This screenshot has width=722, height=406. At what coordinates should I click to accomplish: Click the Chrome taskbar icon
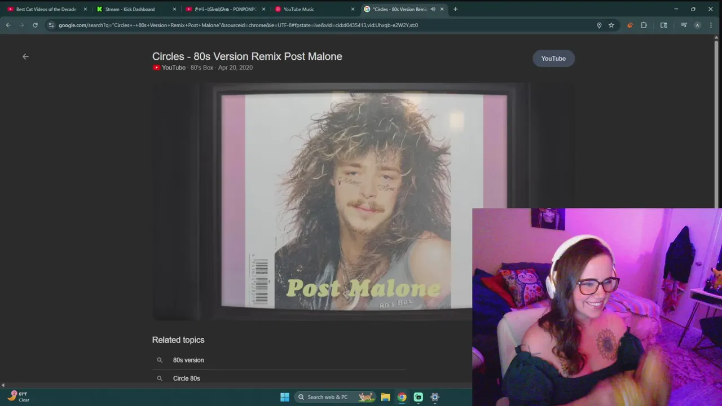coord(402,397)
